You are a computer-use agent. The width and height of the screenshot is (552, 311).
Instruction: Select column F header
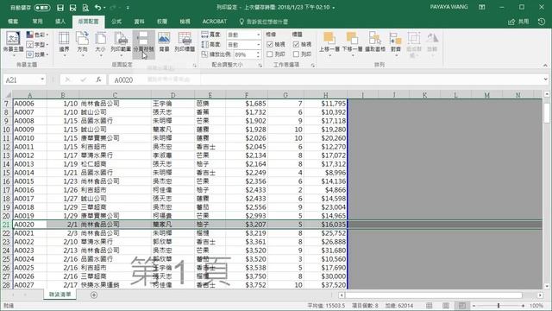point(247,95)
